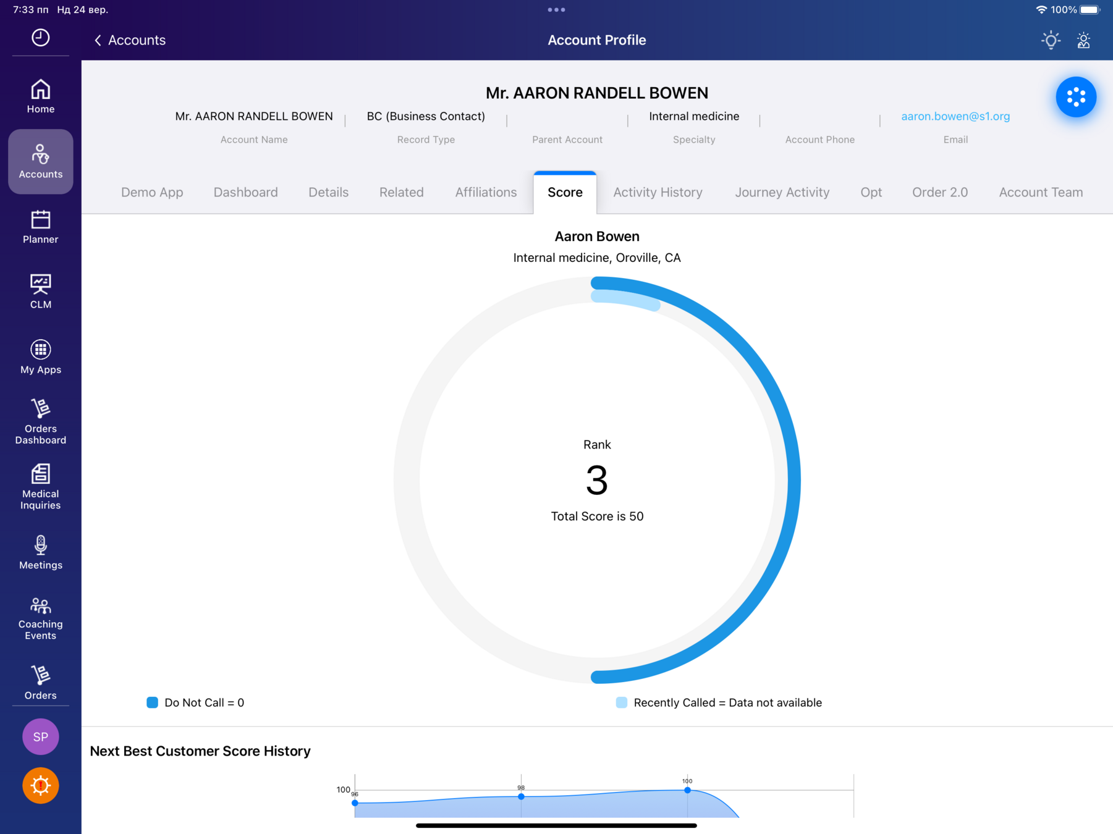Viewport: 1113px width, 834px height.
Task: Open My Apps grid icon
Action: (x=41, y=357)
